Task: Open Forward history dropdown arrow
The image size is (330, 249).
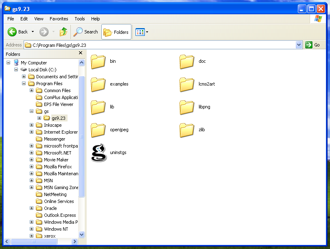Action: tap(53, 32)
